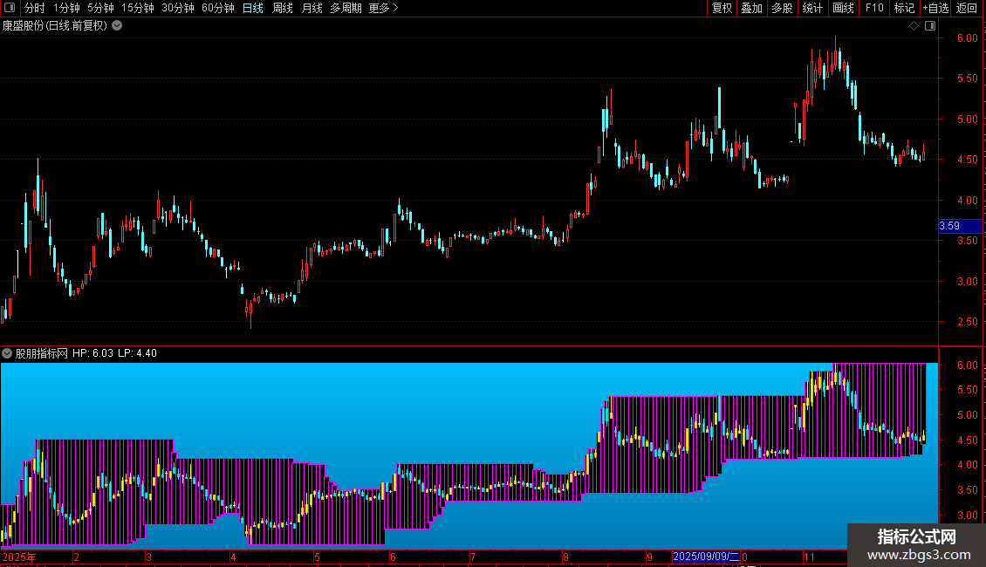Open the 多股 multi-stock view
This screenshot has height=567, width=986.
pos(783,8)
